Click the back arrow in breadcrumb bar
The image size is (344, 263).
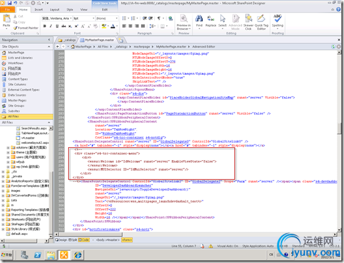coord(57,47)
